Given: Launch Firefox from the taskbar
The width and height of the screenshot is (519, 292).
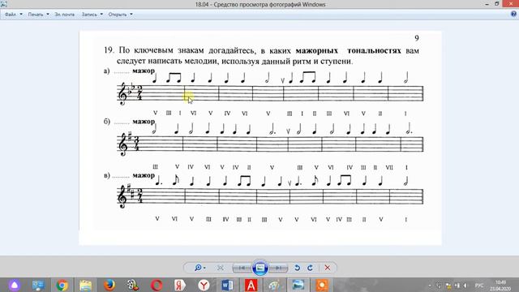Looking at the screenshot, I should click(109, 285).
